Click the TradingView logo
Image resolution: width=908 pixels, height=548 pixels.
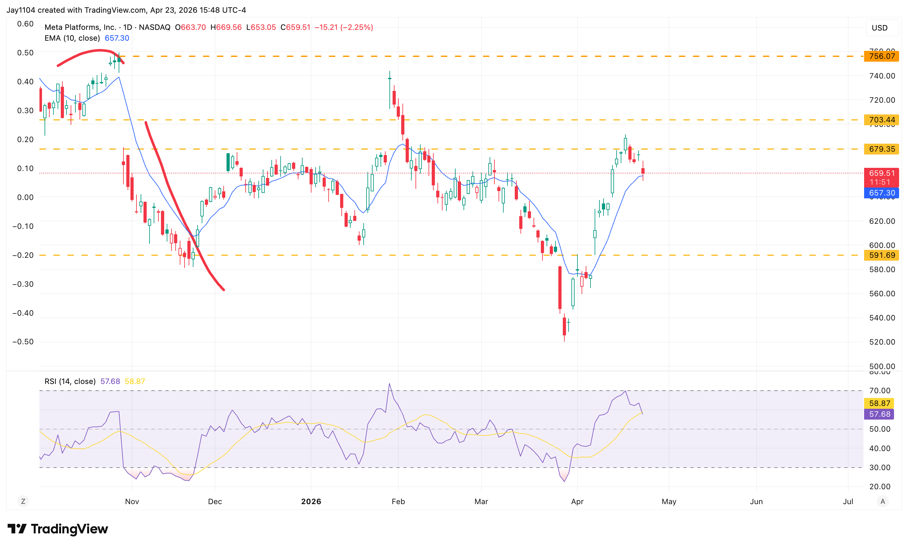(58, 529)
